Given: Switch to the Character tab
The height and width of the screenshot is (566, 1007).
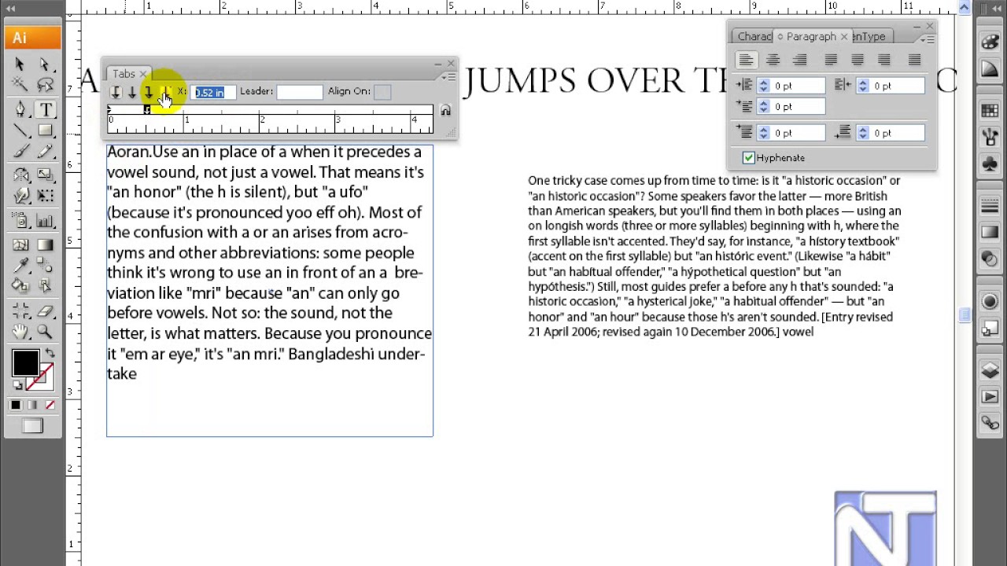Looking at the screenshot, I should coord(754,37).
